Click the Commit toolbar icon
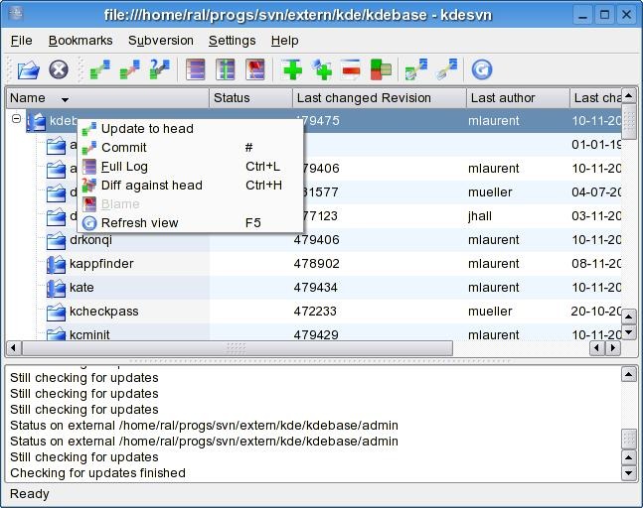Viewport: 643px width, 508px height. click(x=129, y=69)
